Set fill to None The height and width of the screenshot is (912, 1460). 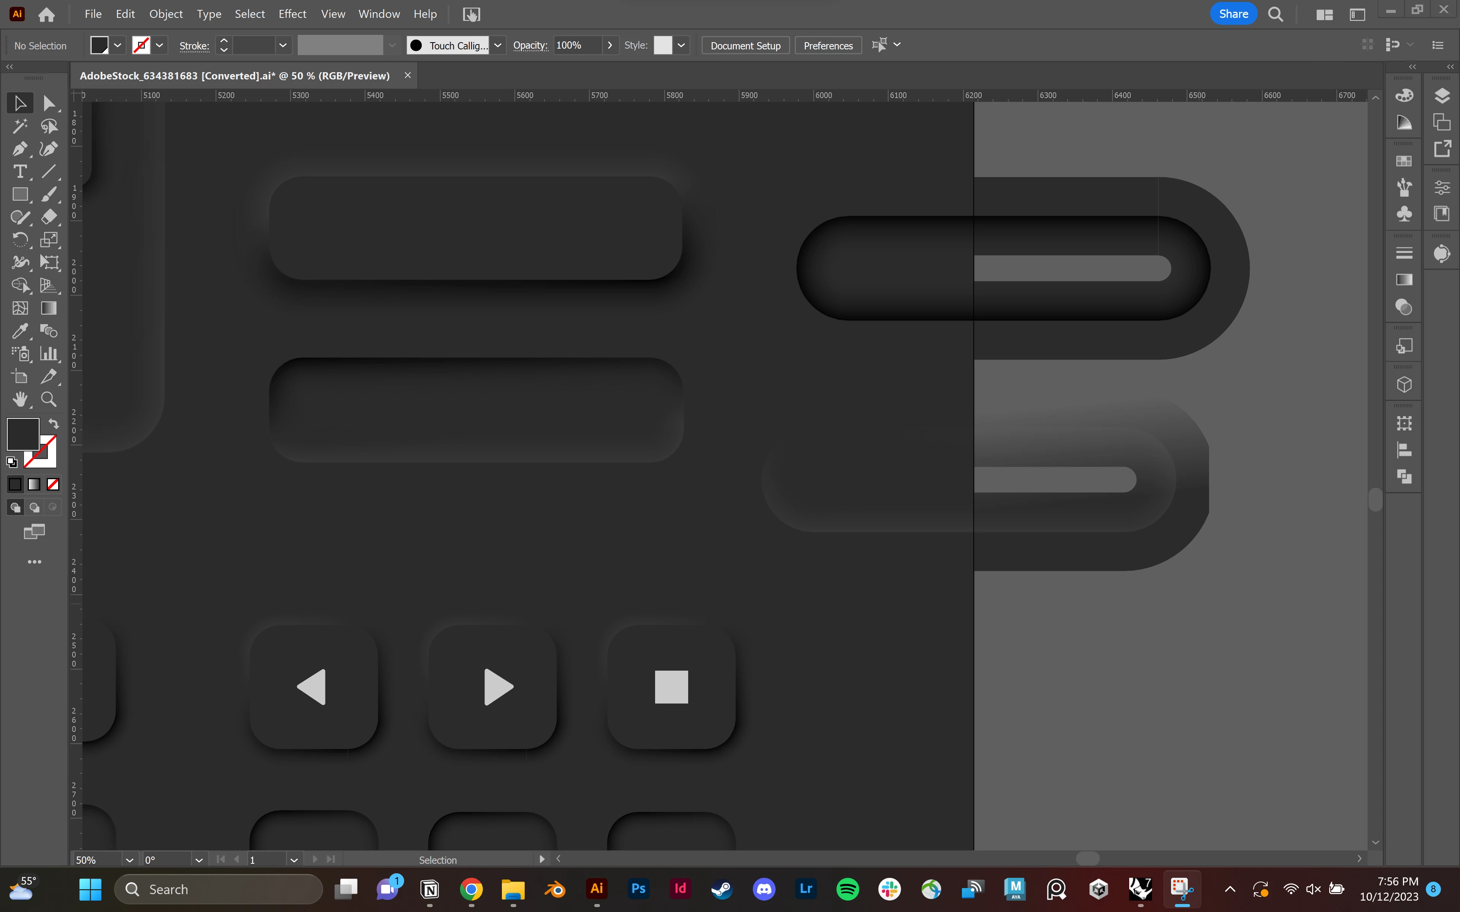click(x=53, y=484)
